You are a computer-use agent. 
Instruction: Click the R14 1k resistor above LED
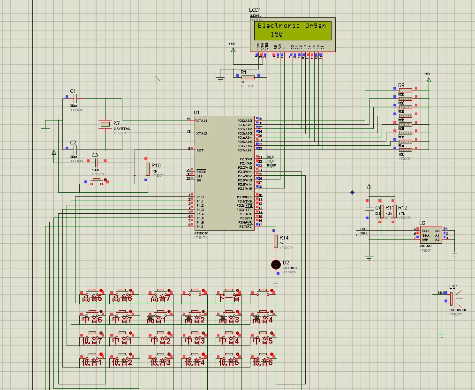click(276, 241)
